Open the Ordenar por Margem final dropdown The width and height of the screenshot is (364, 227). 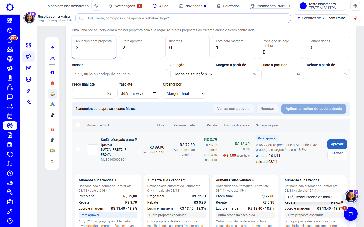(184, 94)
